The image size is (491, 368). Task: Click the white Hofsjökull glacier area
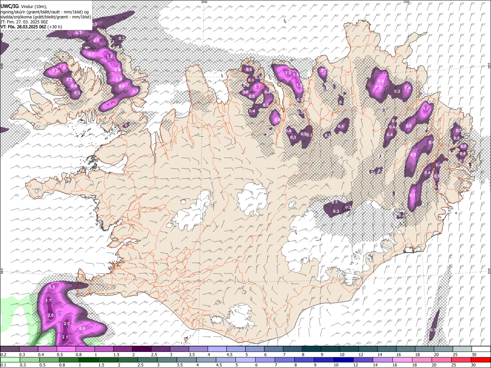click(x=252, y=199)
